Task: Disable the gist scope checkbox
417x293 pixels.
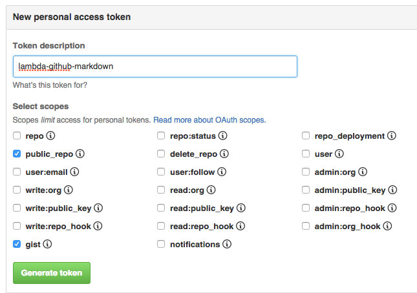Action: click(17, 245)
